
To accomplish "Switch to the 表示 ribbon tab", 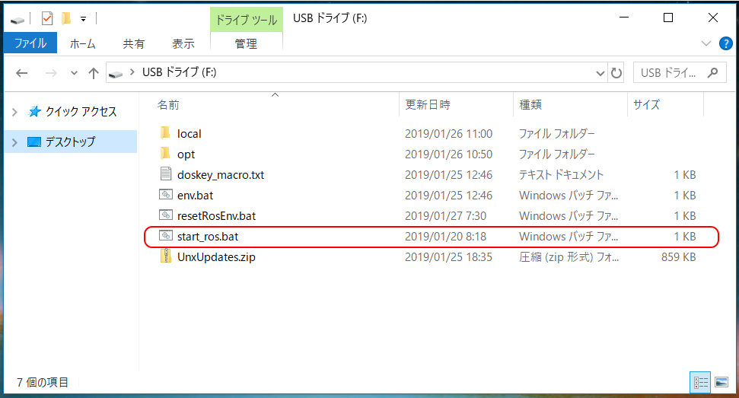I will coord(183,44).
